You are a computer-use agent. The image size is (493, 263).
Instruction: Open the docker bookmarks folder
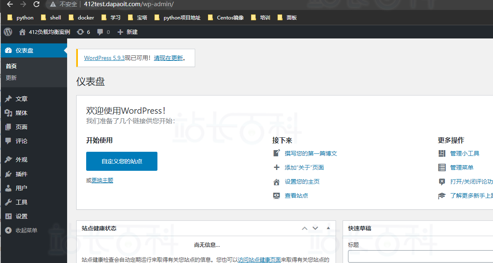pyautogui.click(x=81, y=18)
